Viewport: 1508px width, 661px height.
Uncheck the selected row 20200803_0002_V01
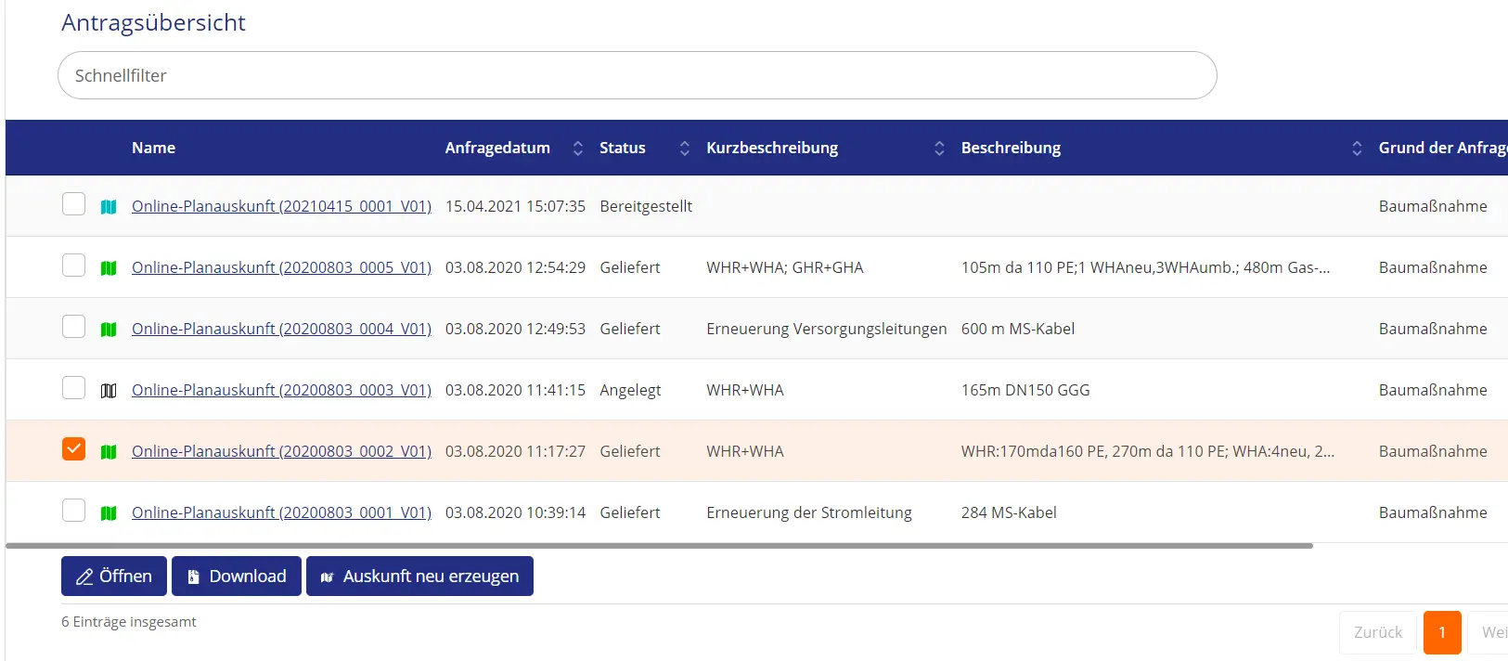[73, 448]
